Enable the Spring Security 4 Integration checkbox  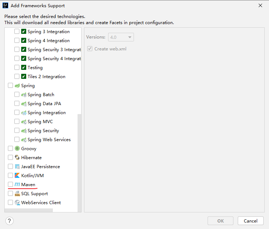click(17, 58)
